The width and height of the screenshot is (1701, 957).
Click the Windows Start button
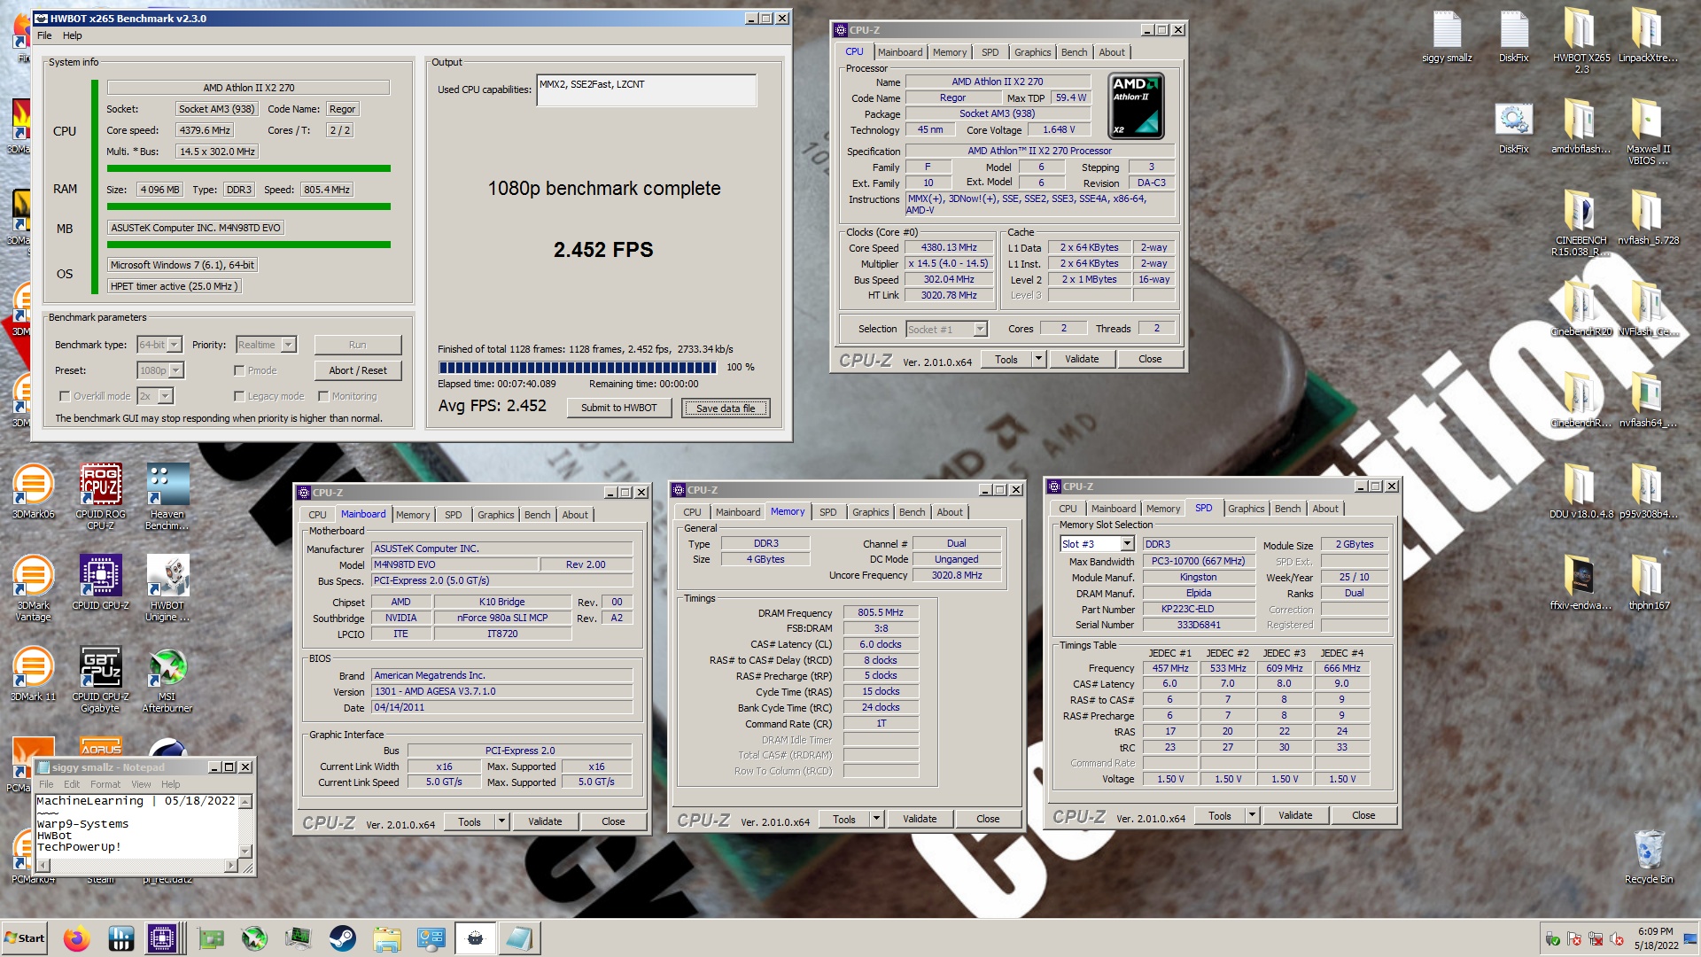(x=25, y=938)
